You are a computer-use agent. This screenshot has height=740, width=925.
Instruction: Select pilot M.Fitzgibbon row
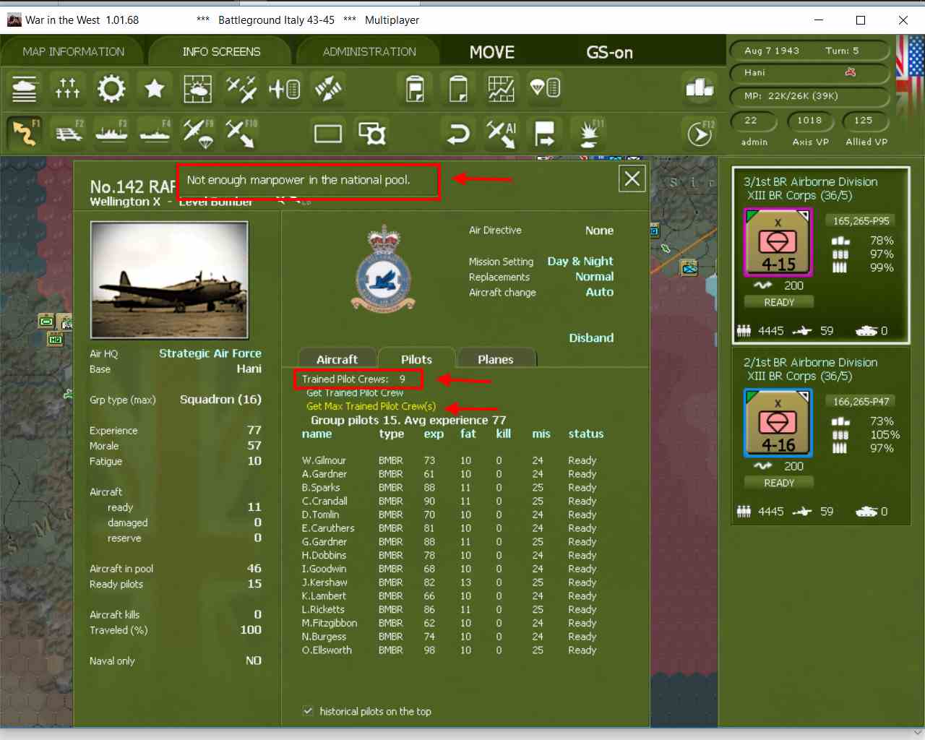pos(449,623)
